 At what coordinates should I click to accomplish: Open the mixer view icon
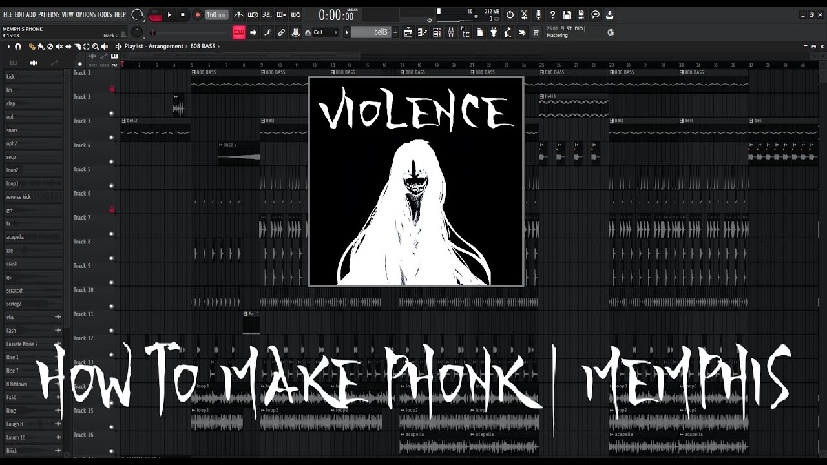451,32
